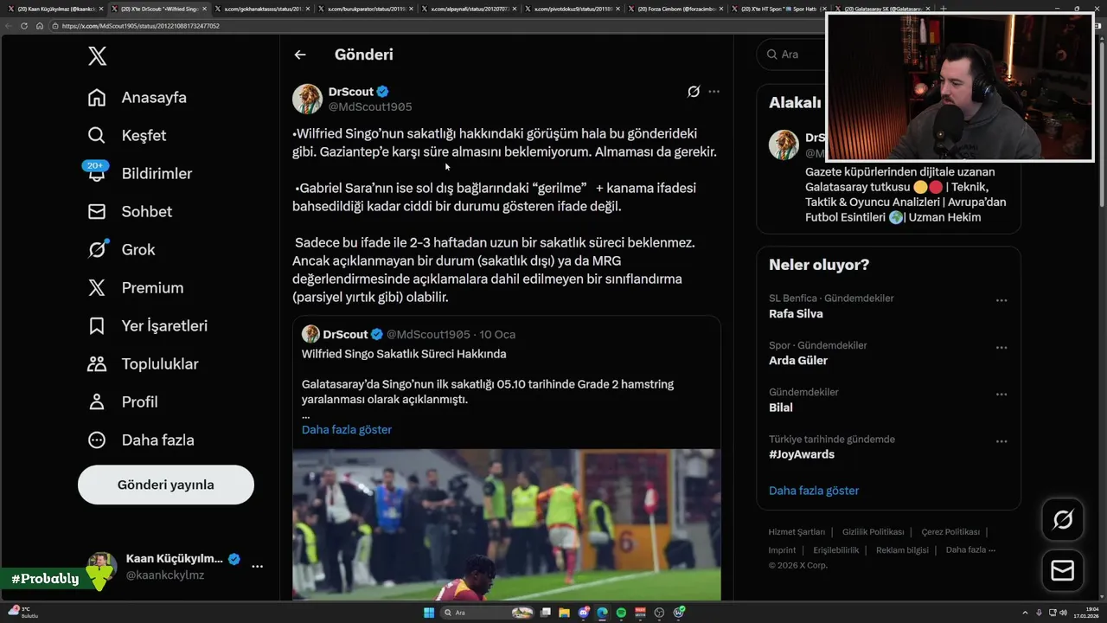Switch to the Kaan Küçükyılmaz browser tab

click(54, 9)
